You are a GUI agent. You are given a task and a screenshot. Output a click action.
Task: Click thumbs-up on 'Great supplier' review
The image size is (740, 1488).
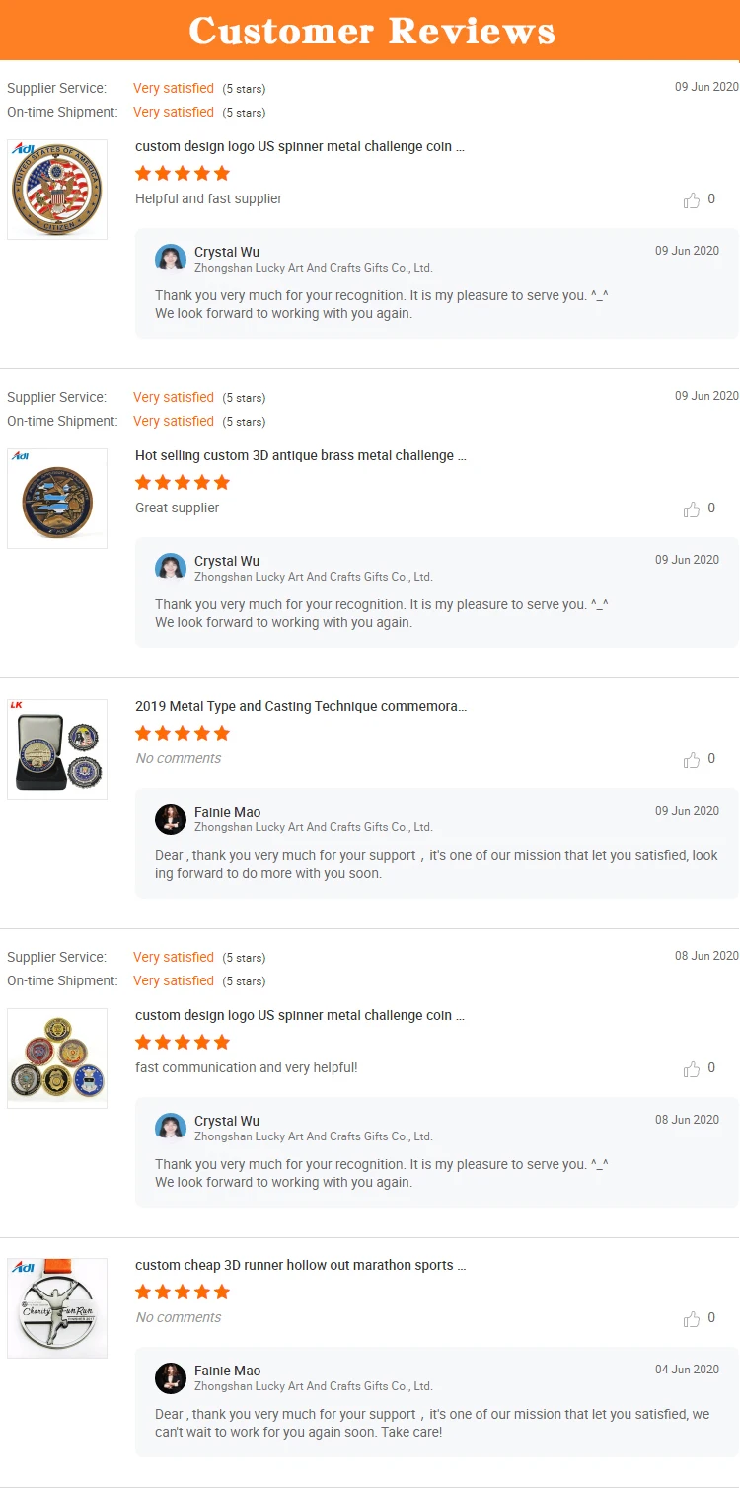click(692, 509)
